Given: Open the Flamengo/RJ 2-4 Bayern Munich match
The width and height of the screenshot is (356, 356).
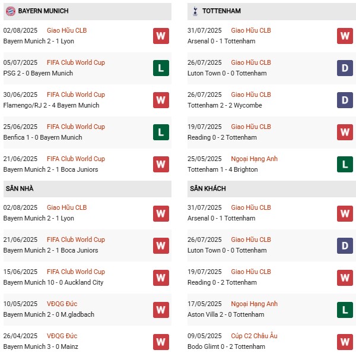Looking at the screenshot, I should coord(50,105).
